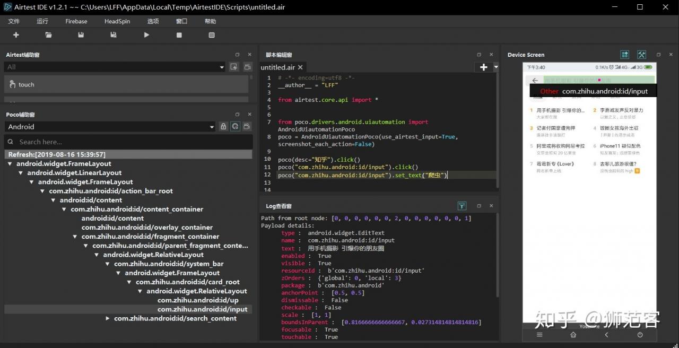Click the Refresh timestamp row in Poco panel
The height and width of the screenshot is (348, 679).
pos(128,154)
